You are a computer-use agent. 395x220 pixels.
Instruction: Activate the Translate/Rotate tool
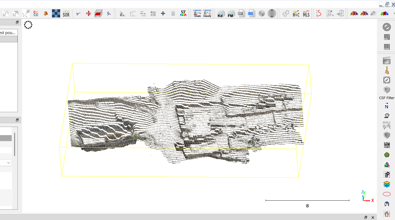click(88, 13)
